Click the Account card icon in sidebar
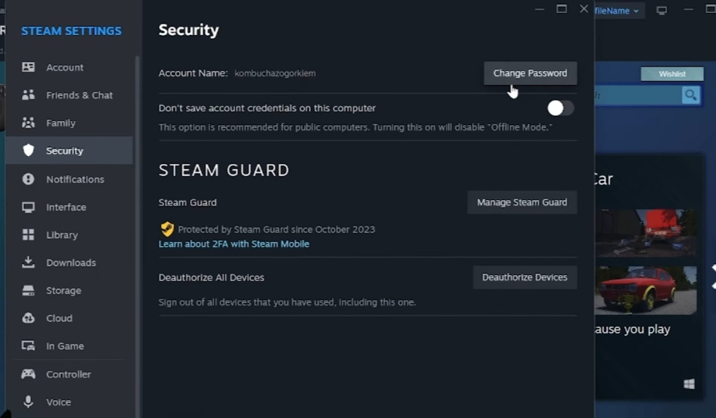Image resolution: width=716 pixels, height=418 pixels. [28, 67]
